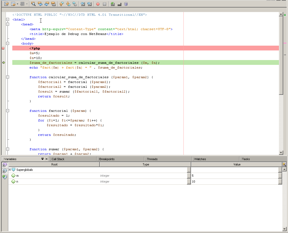Collapse the calcular_suma_de_factoriales function fold
This screenshot has width=288, height=233.
8,77
